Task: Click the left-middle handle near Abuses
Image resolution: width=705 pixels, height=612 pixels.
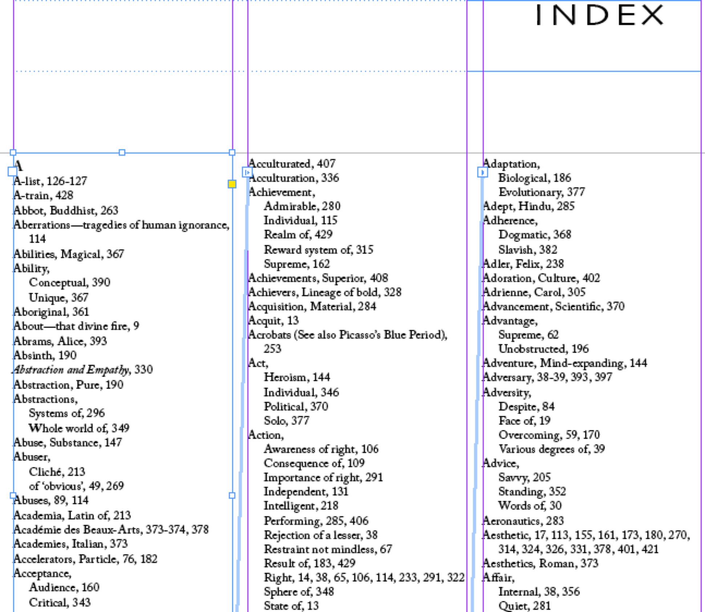Action: pyautogui.click(x=13, y=495)
